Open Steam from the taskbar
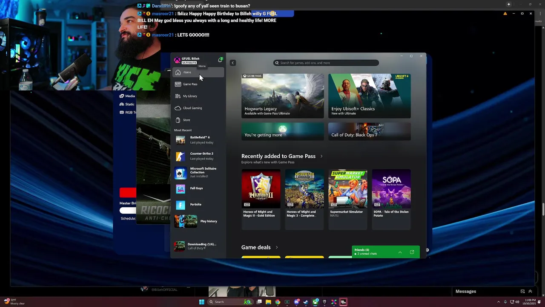Viewport: 545px width, 307px height. point(305,302)
